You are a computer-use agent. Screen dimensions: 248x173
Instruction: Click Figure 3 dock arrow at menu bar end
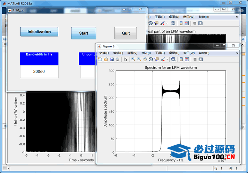point(237,53)
